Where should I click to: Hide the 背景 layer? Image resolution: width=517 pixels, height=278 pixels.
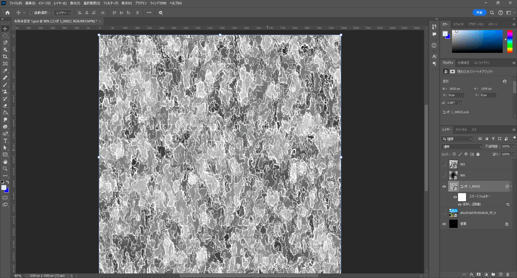click(x=444, y=224)
